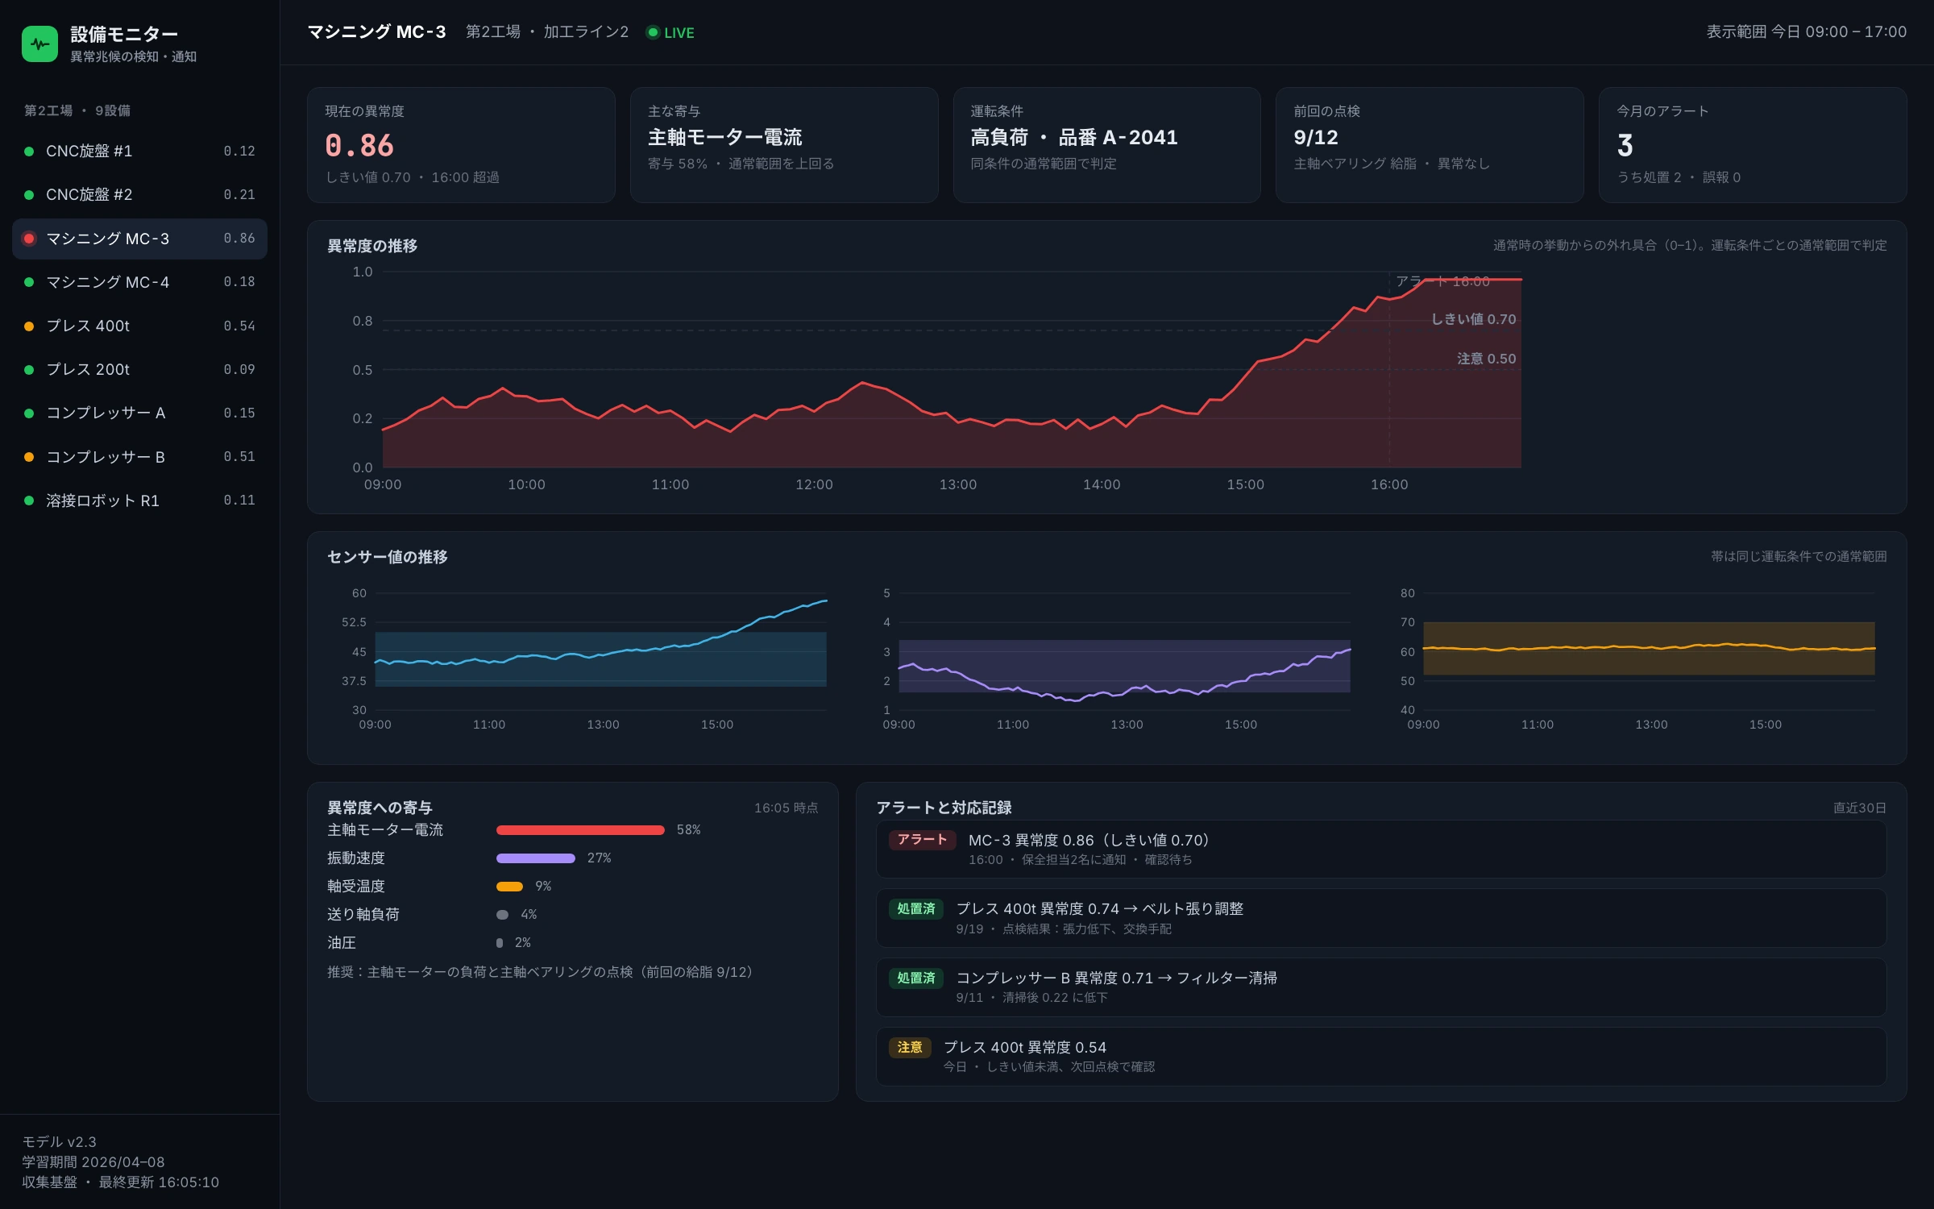Click the red アラート badge

(x=922, y=840)
